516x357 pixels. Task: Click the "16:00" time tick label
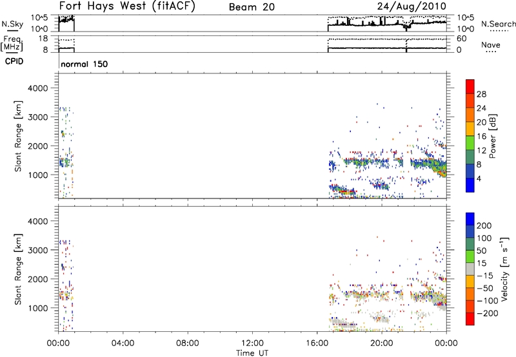tap(317, 343)
